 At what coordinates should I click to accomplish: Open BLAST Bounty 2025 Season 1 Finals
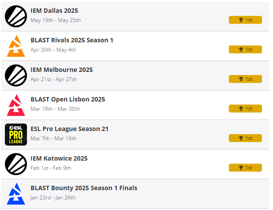pos(84,188)
